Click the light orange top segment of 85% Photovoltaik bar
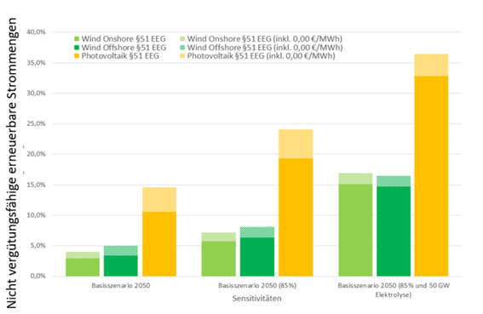Image resolution: width=483 pixels, height=314 pixels. point(296,144)
